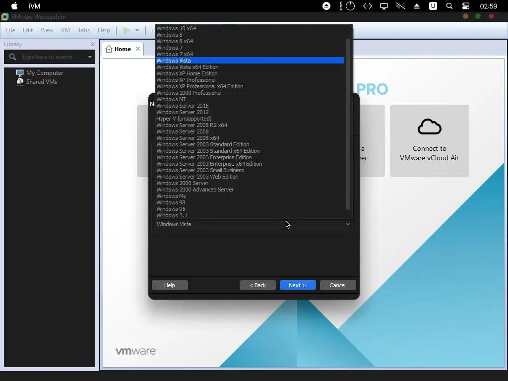Choose Windows 2000 Advanced Server
The height and width of the screenshot is (381, 508).
pyautogui.click(x=250, y=190)
